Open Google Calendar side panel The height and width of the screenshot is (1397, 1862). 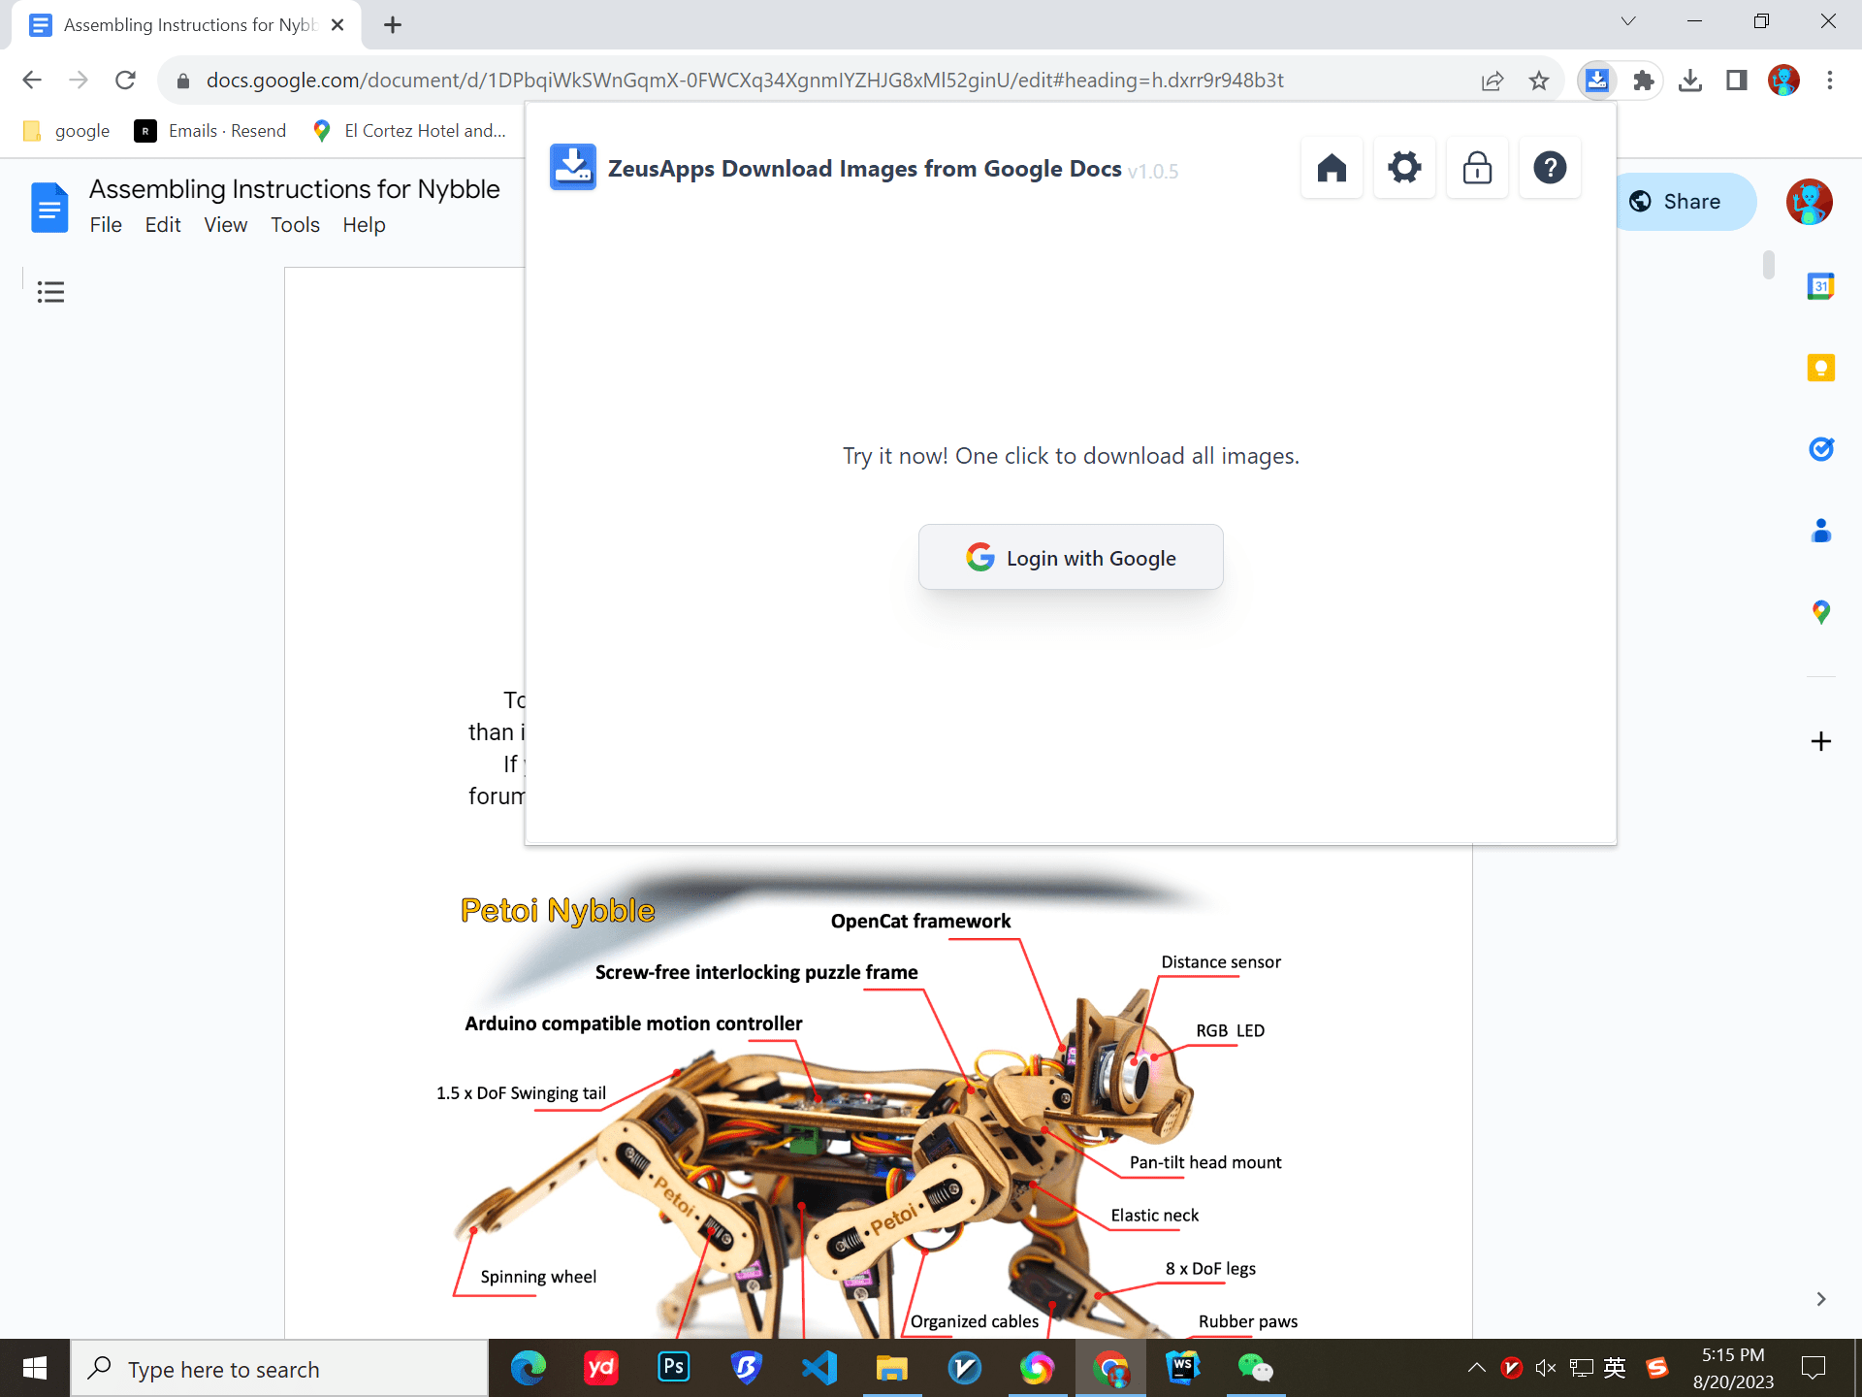[1820, 286]
